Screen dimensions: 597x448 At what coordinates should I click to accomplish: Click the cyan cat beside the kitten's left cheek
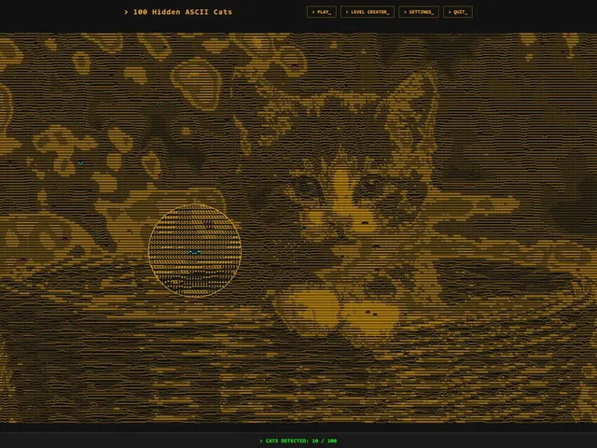click(303, 228)
